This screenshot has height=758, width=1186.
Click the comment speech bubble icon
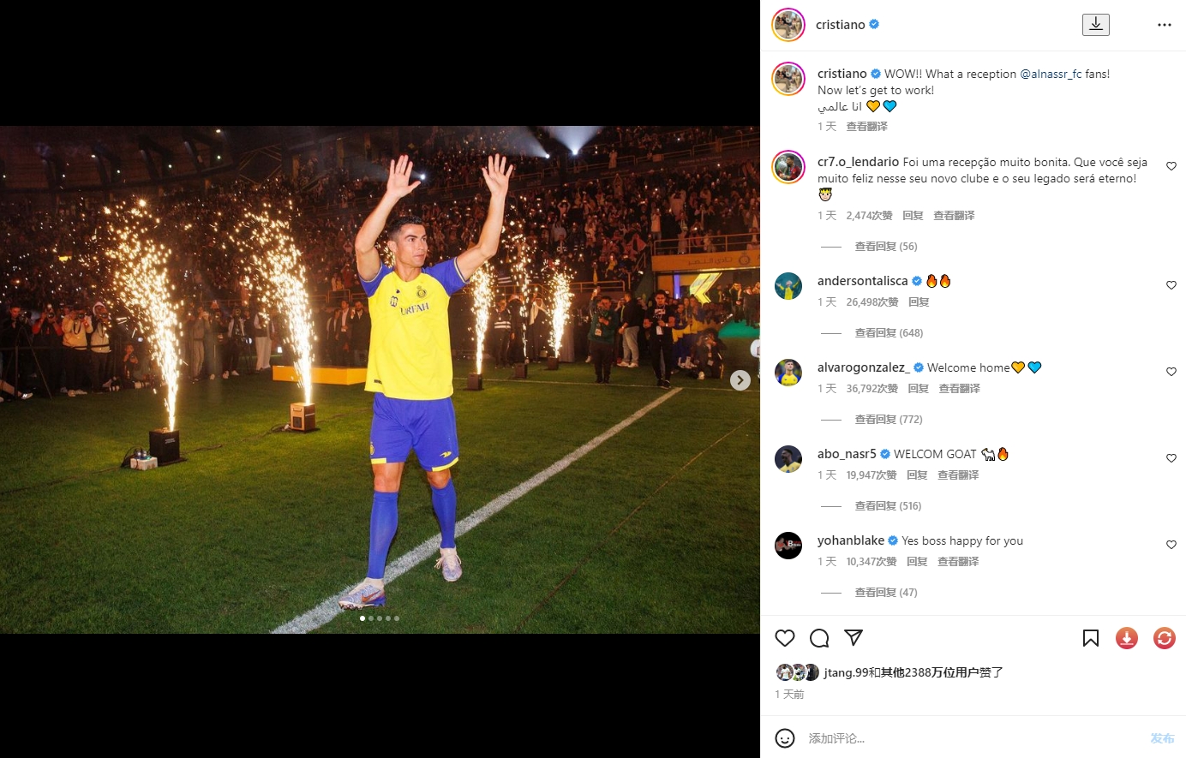(x=819, y=638)
